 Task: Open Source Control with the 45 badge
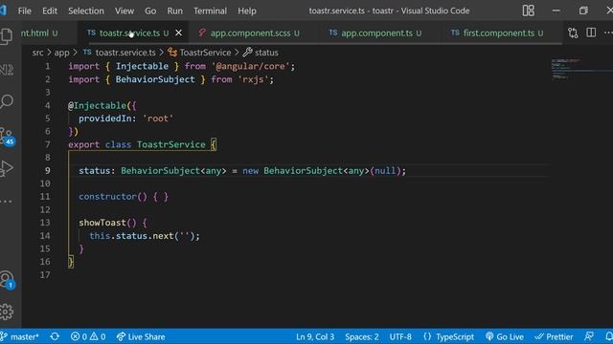(x=7, y=136)
